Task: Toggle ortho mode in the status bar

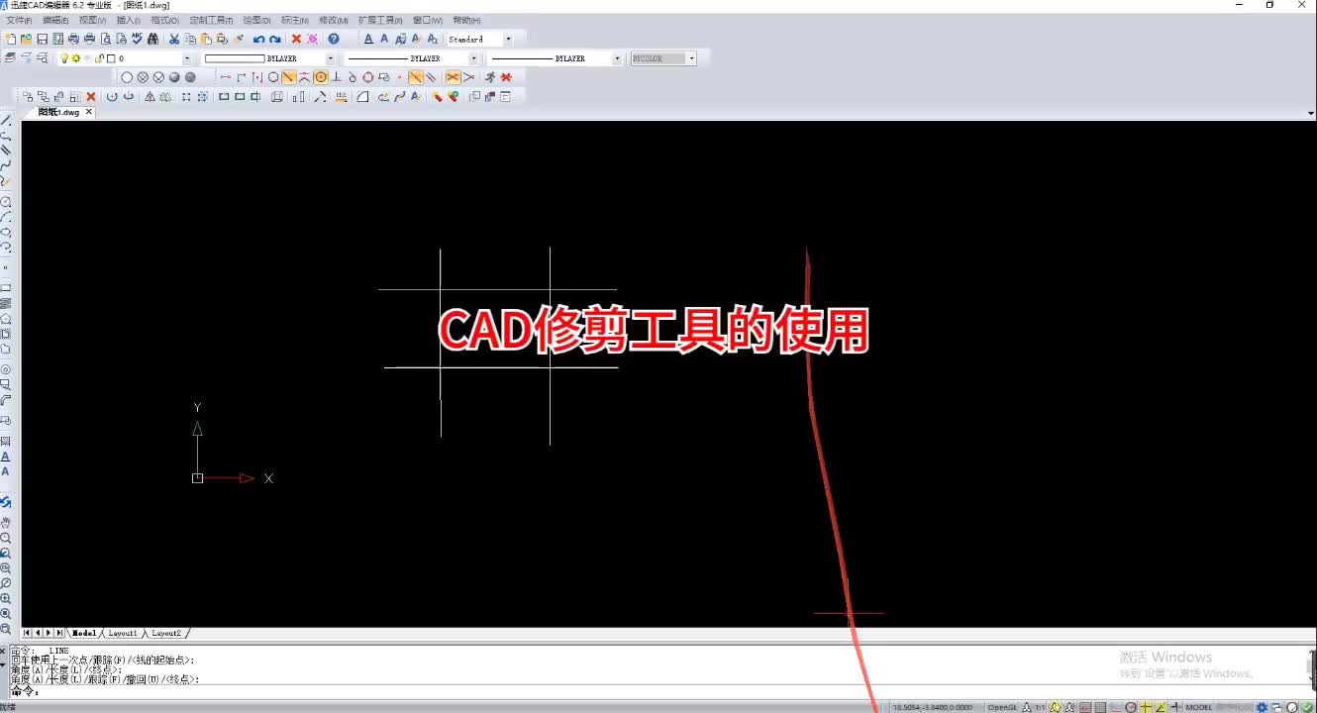Action: click(1117, 707)
